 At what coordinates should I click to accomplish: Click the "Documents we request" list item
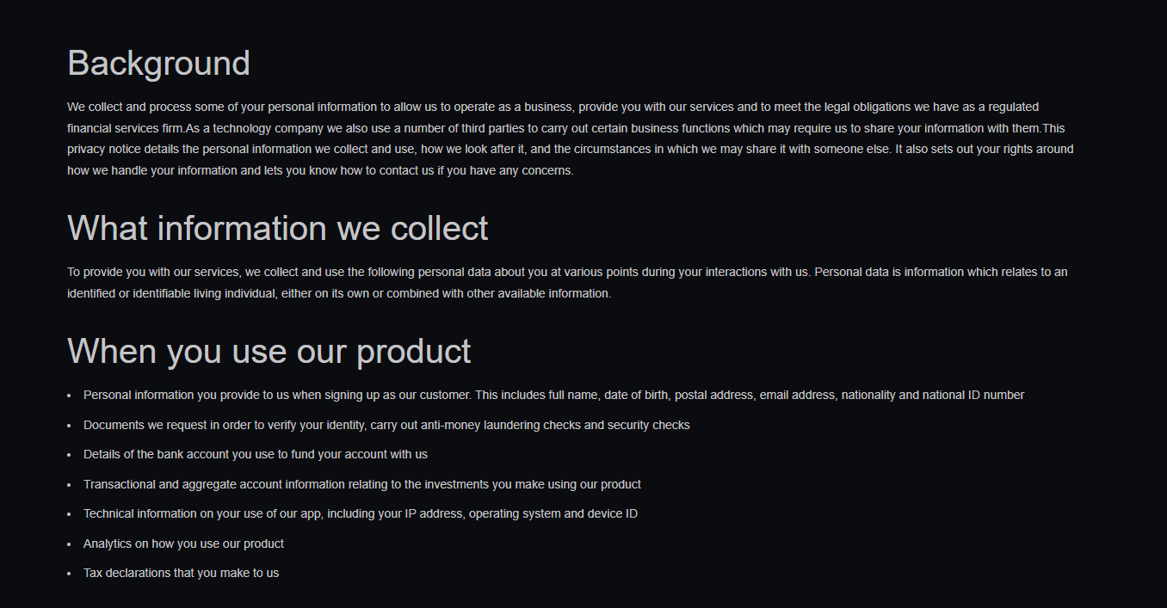[386, 426]
